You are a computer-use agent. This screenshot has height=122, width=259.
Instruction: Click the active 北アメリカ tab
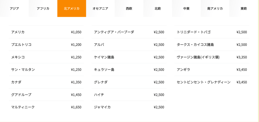(x=72, y=9)
